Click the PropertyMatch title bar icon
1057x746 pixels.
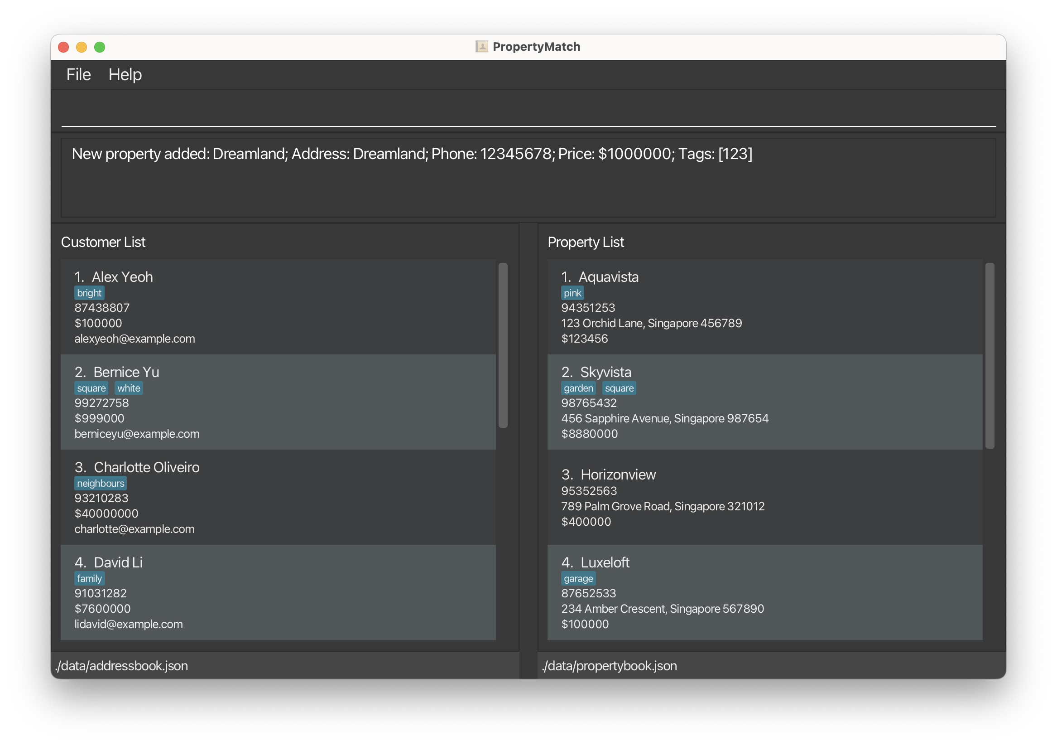[x=481, y=47]
